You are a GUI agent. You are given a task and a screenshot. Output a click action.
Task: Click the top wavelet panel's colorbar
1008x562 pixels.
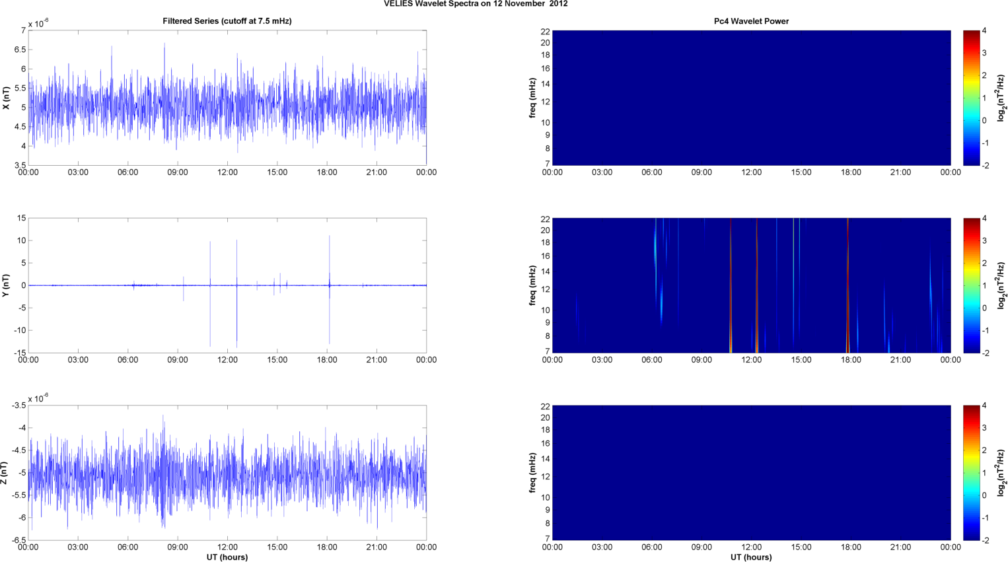point(971,98)
